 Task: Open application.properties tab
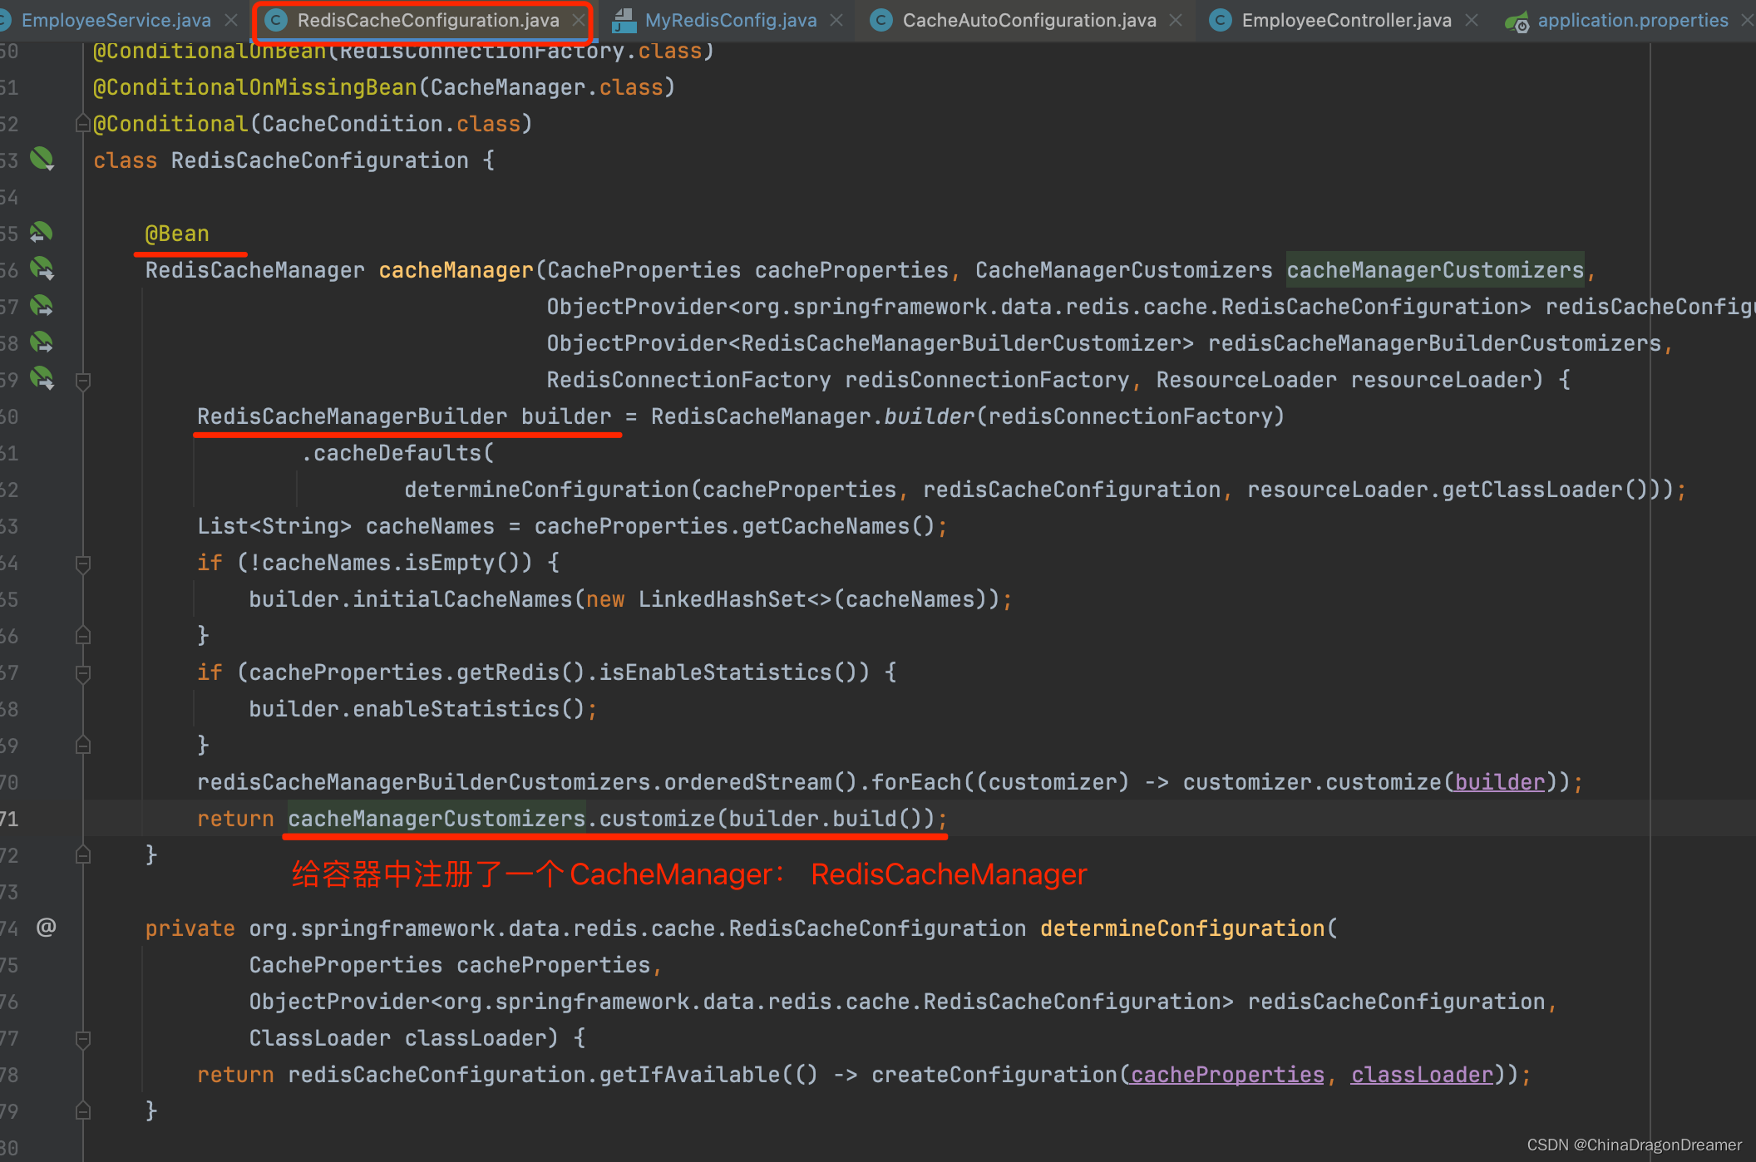[x=1632, y=20]
